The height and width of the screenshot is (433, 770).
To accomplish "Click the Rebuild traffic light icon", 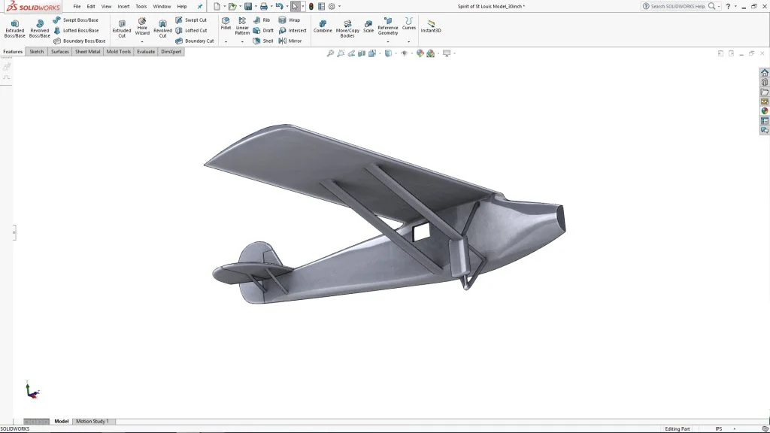I will 311,6.
